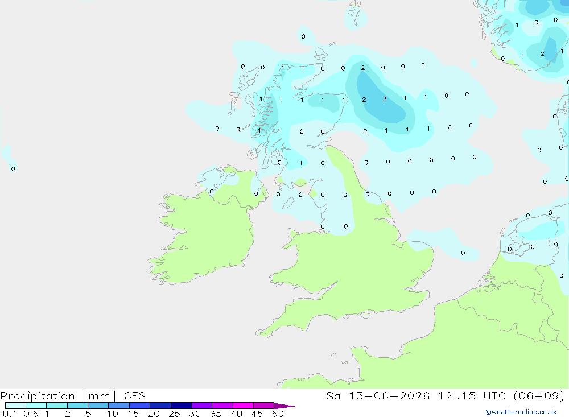Click the 'Precipitation [mm]' title text
Screen dimensions: 569x417
point(59,396)
